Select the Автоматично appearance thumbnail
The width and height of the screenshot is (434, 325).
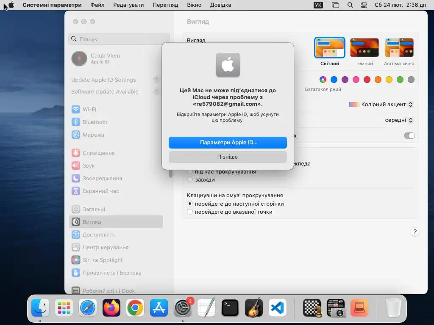(x=399, y=48)
